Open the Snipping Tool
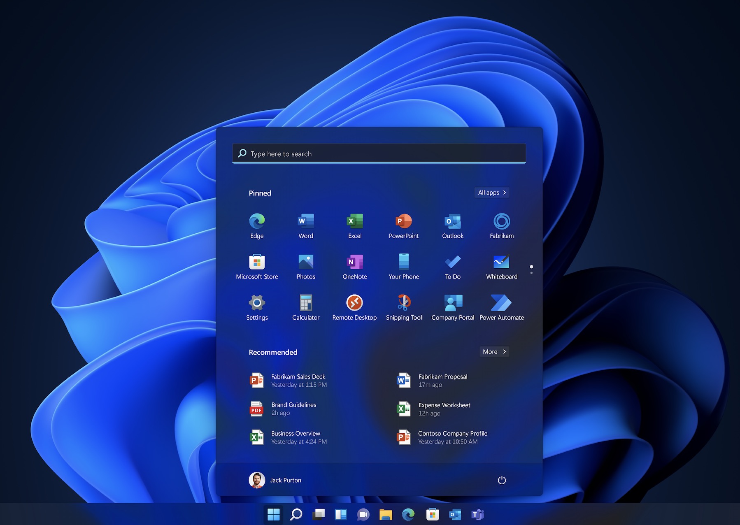The width and height of the screenshot is (740, 525). 403,307
